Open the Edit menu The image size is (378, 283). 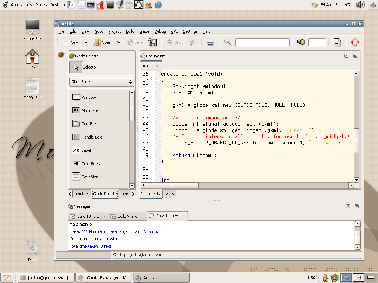(73, 31)
